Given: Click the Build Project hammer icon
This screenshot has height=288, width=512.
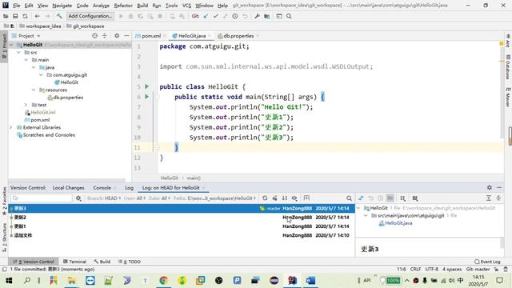Looking at the screenshot, I should [x=59, y=16].
